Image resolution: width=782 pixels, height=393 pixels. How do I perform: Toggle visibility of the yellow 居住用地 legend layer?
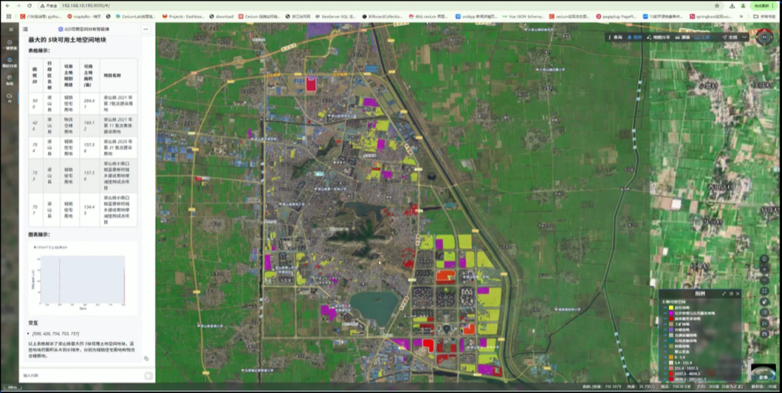coord(665,307)
